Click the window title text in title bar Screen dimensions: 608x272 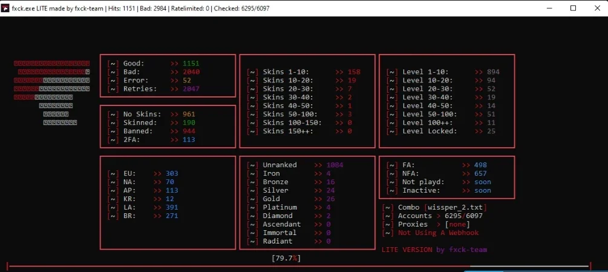point(141,8)
